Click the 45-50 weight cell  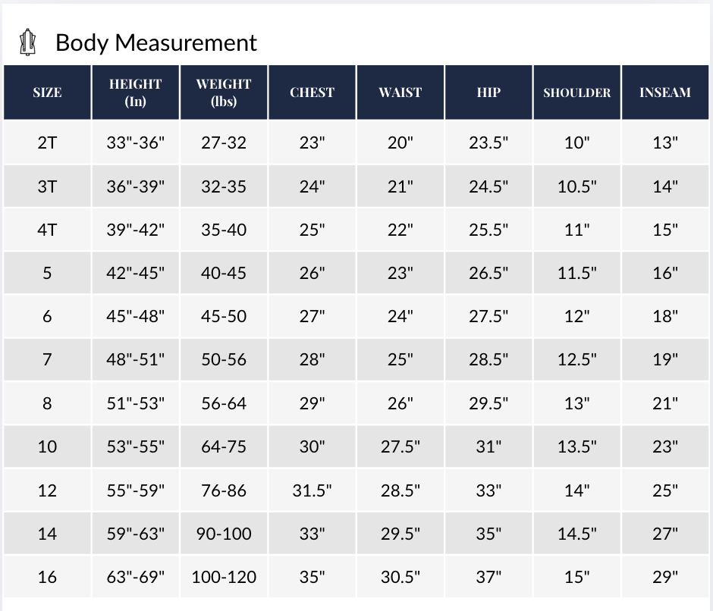tap(224, 316)
